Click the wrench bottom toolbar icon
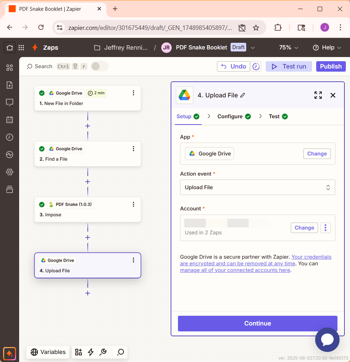Image resolution: width=350 pixels, height=362 pixels. pos(103,352)
